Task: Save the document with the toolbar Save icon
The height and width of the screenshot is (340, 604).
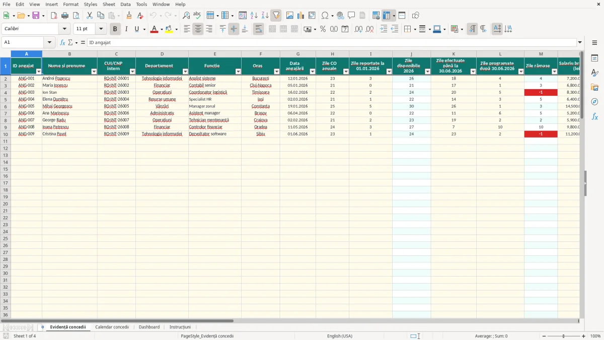Action: coord(36,16)
